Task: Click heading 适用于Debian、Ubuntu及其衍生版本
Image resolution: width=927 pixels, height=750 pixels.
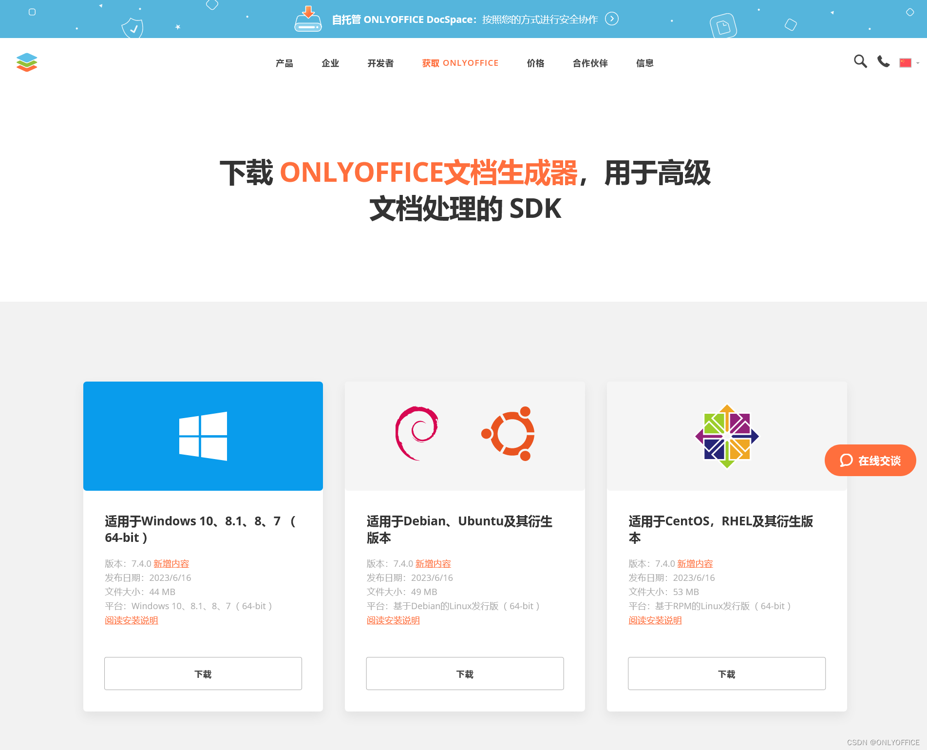Action: 459,529
